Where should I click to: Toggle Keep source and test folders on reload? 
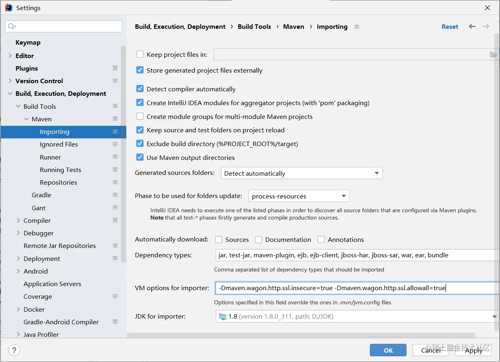click(x=140, y=130)
